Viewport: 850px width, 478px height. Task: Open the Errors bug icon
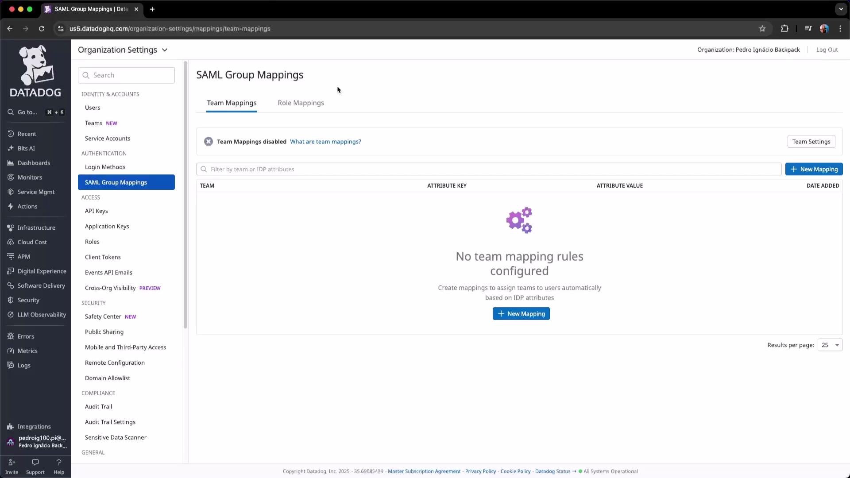click(11, 336)
